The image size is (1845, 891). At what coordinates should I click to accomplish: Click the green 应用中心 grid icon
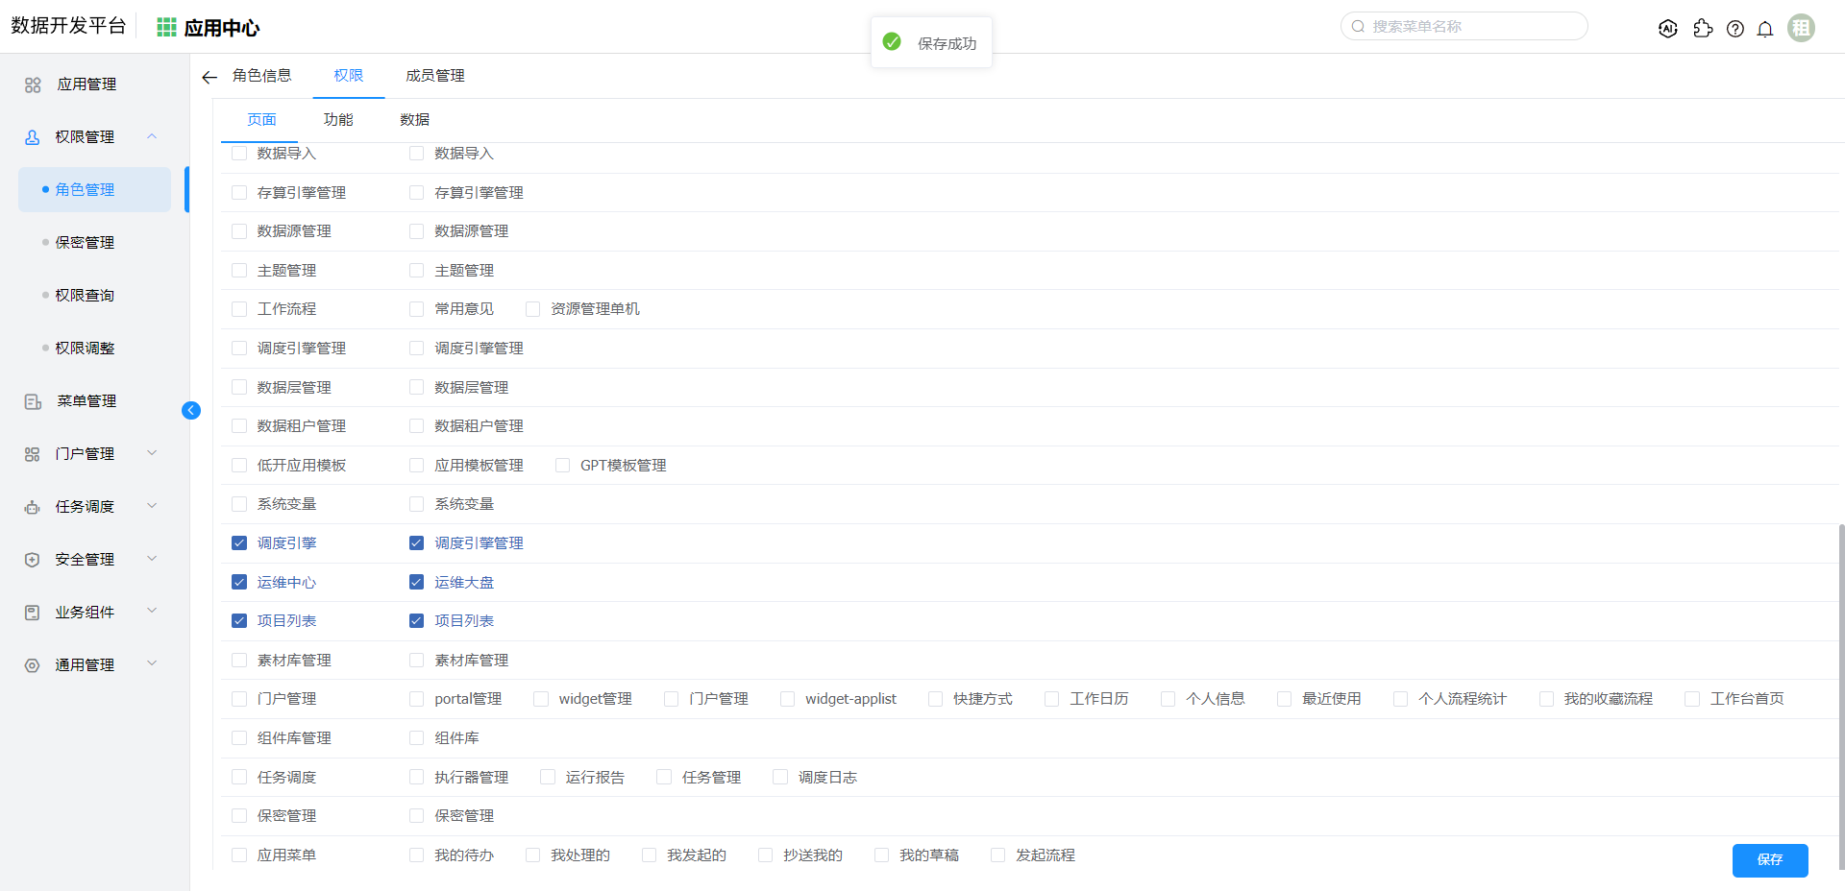(166, 28)
